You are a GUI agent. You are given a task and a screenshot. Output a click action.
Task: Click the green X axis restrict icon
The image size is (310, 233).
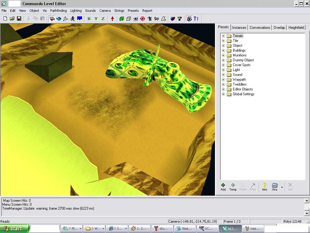(89, 19)
